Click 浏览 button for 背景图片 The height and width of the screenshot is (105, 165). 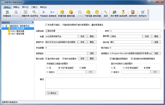click(x=156, y=53)
